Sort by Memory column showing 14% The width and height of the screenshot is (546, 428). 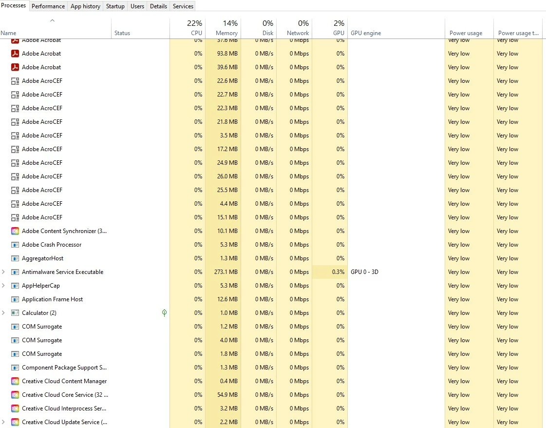pos(223,28)
